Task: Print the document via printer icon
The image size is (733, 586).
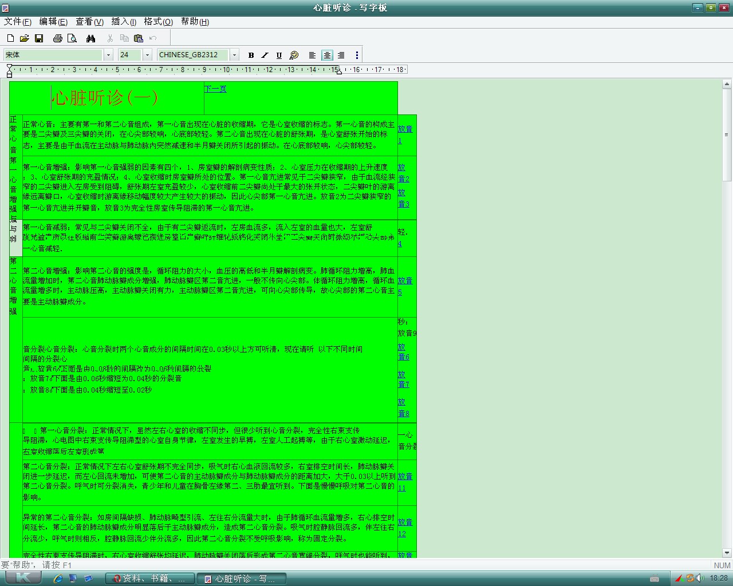Action: point(57,38)
